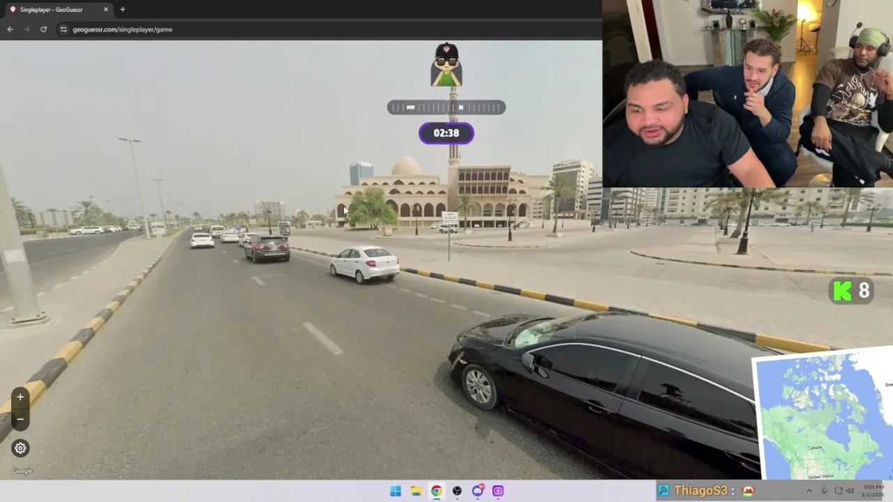The width and height of the screenshot is (893, 502).
Task: Open the purple camera app on taskbar
Action: pos(498,491)
